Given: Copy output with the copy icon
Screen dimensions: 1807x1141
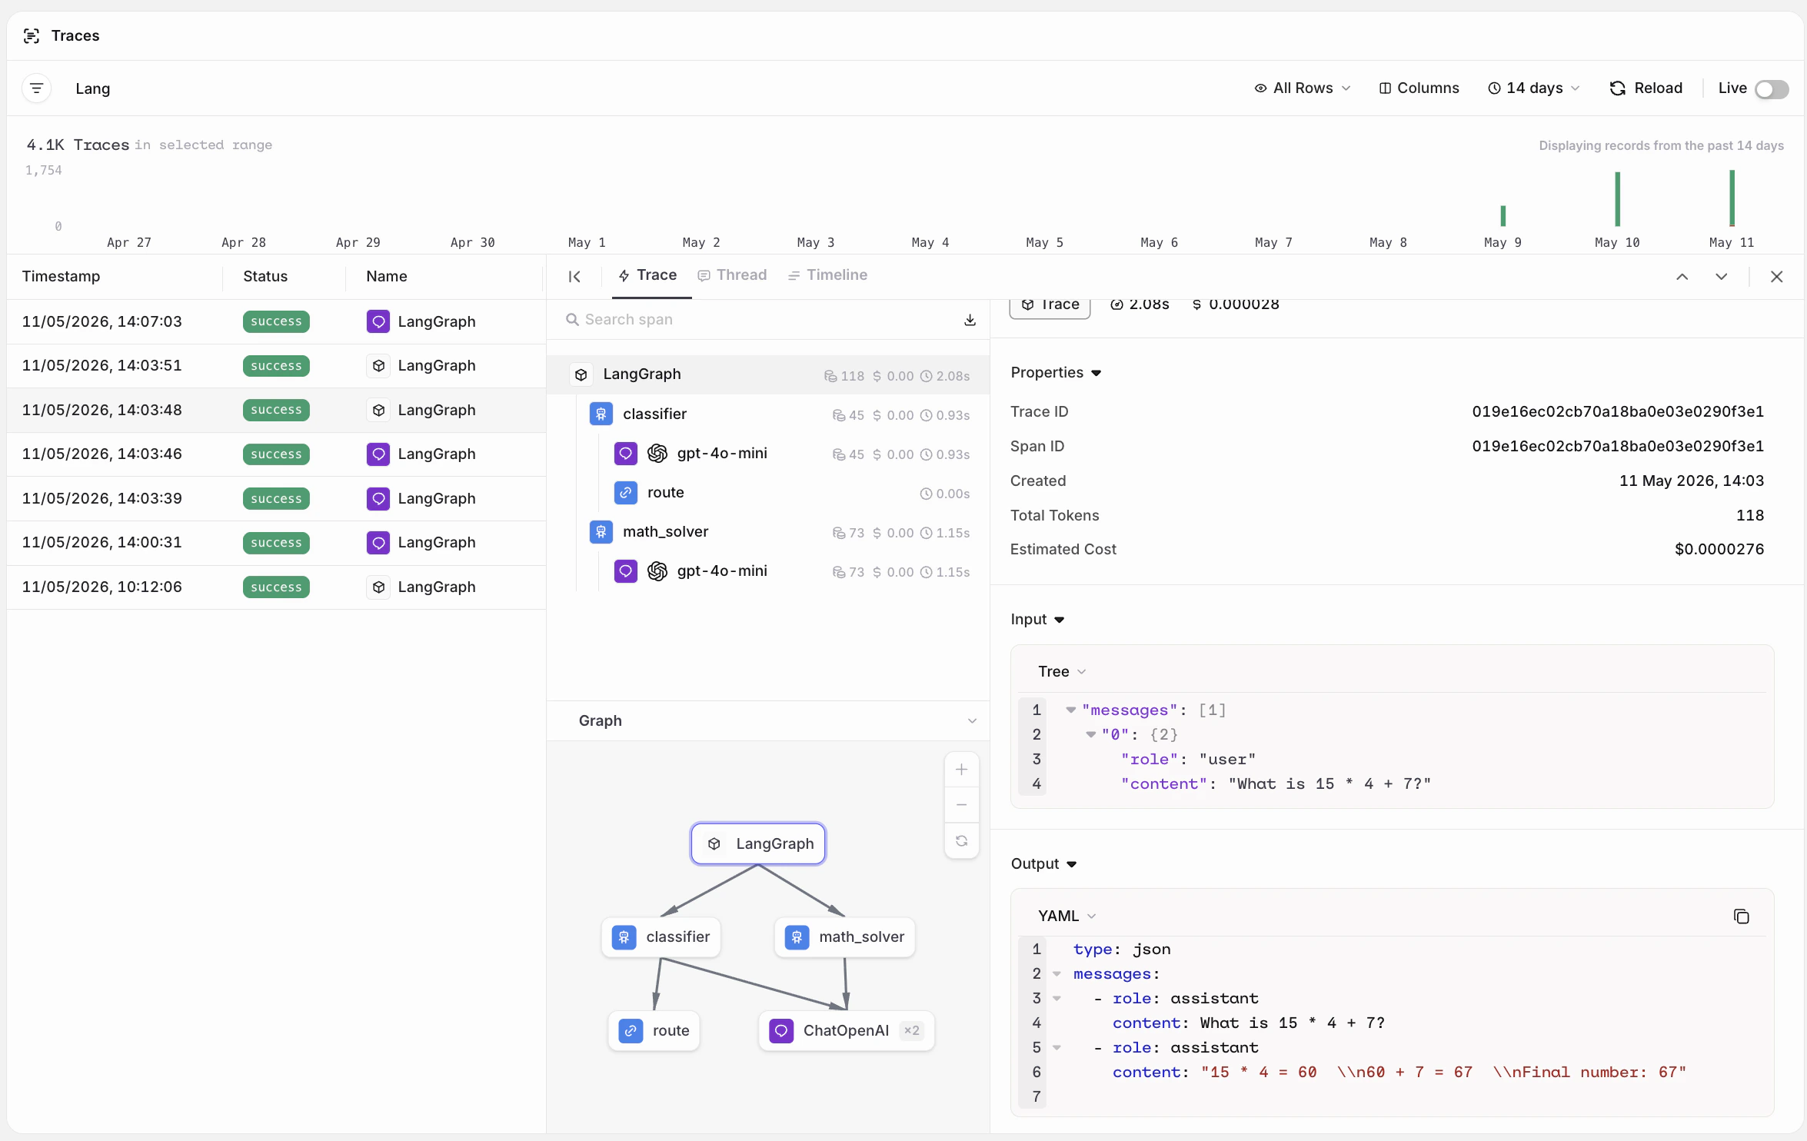Looking at the screenshot, I should 1742,916.
